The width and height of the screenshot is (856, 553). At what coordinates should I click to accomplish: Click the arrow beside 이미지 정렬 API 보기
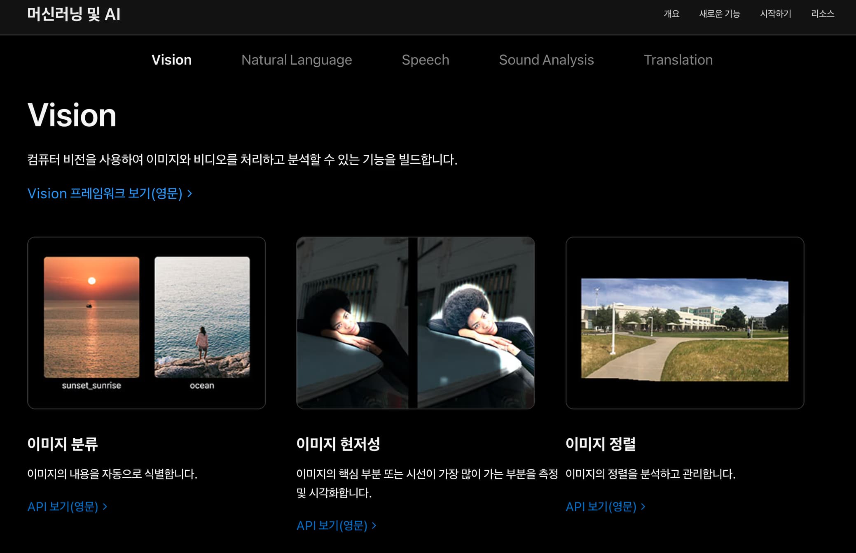pyautogui.click(x=643, y=507)
